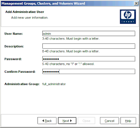Click '3-40 characters. Must begin with a letter.' hint

71,38
